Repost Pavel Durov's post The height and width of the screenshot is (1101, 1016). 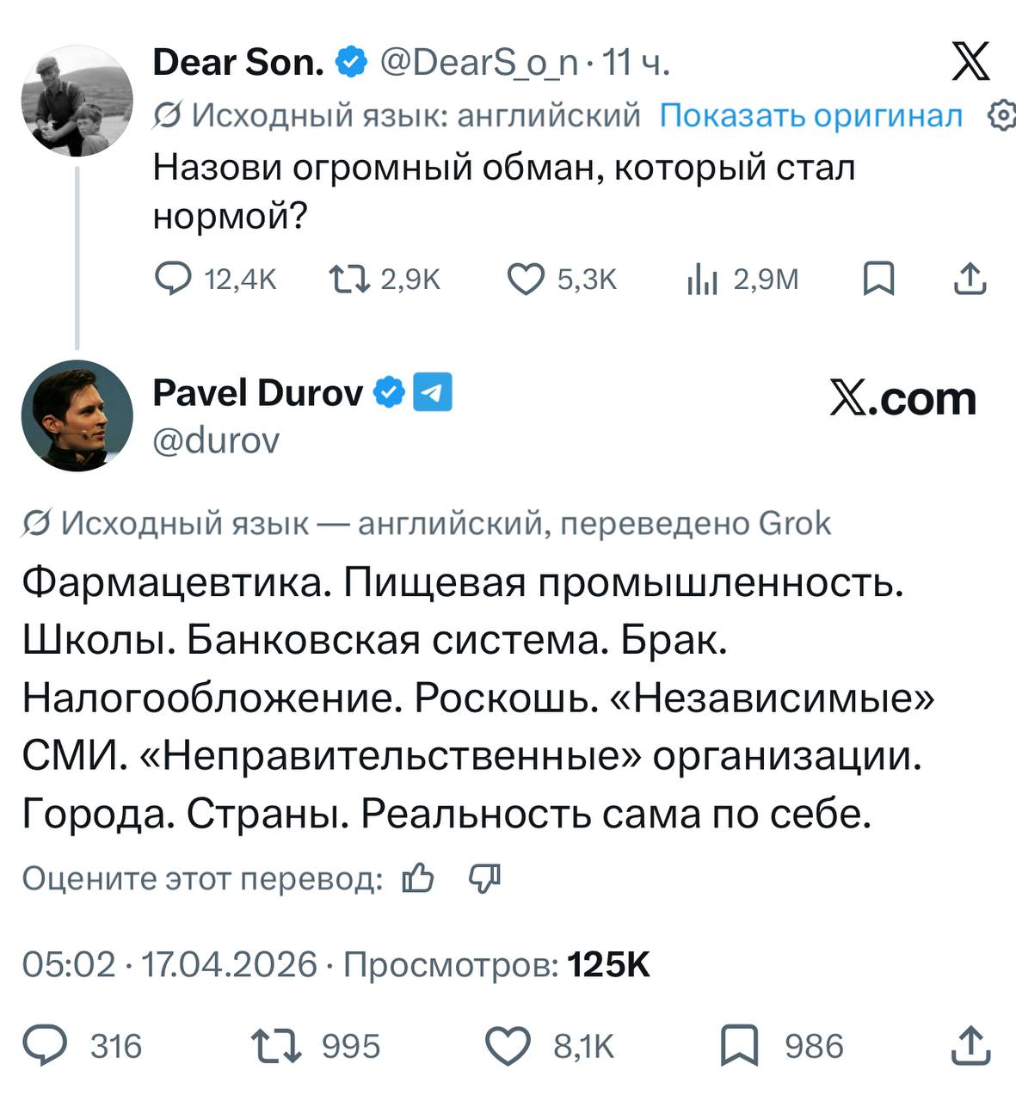(275, 1046)
